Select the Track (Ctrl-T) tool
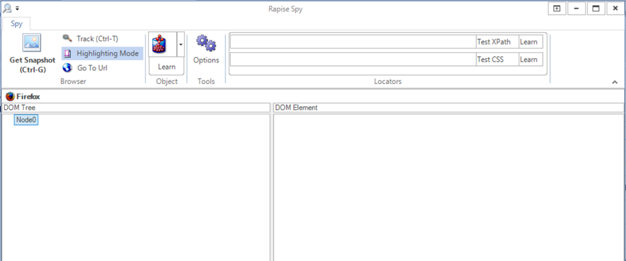Image resolution: width=626 pixels, height=261 pixels. (90, 39)
